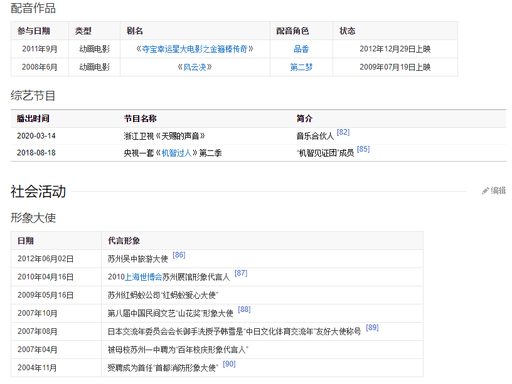Open the 夺宝幸运星大电影之金箍棒传奇 link
This screenshot has width=512, height=384.
pyautogui.click(x=195, y=49)
